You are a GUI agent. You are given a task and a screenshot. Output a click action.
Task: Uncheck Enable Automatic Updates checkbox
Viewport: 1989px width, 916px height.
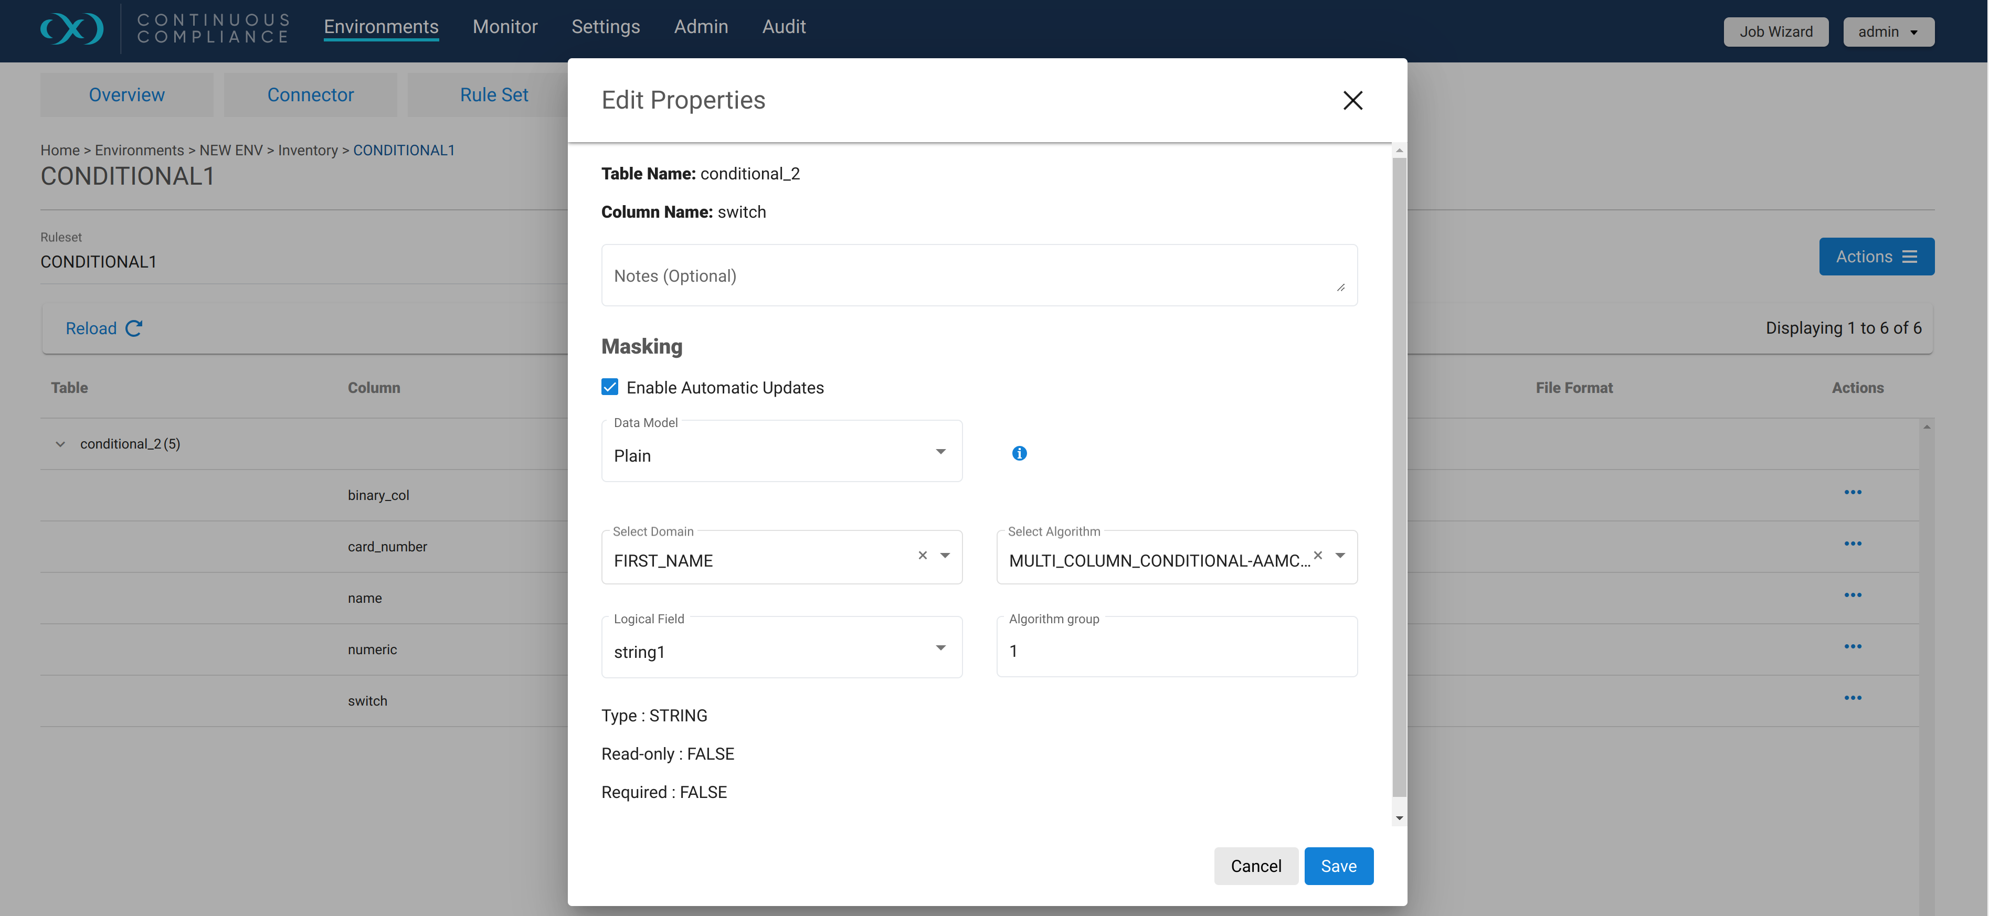pos(610,387)
